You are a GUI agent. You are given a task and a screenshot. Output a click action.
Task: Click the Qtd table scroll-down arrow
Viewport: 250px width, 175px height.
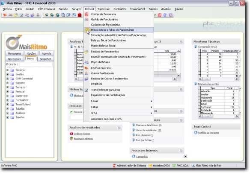pos(179,75)
